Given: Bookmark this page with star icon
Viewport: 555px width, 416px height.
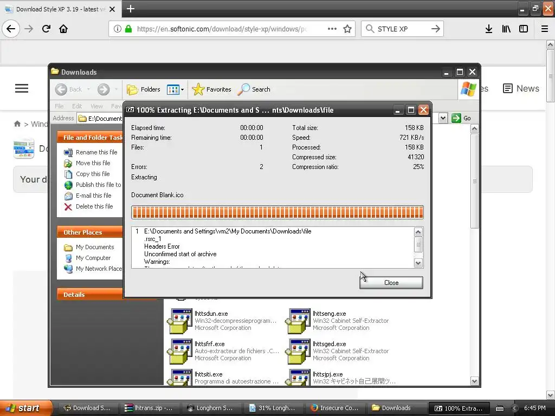Looking at the screenshot, I should coord(347,29).
